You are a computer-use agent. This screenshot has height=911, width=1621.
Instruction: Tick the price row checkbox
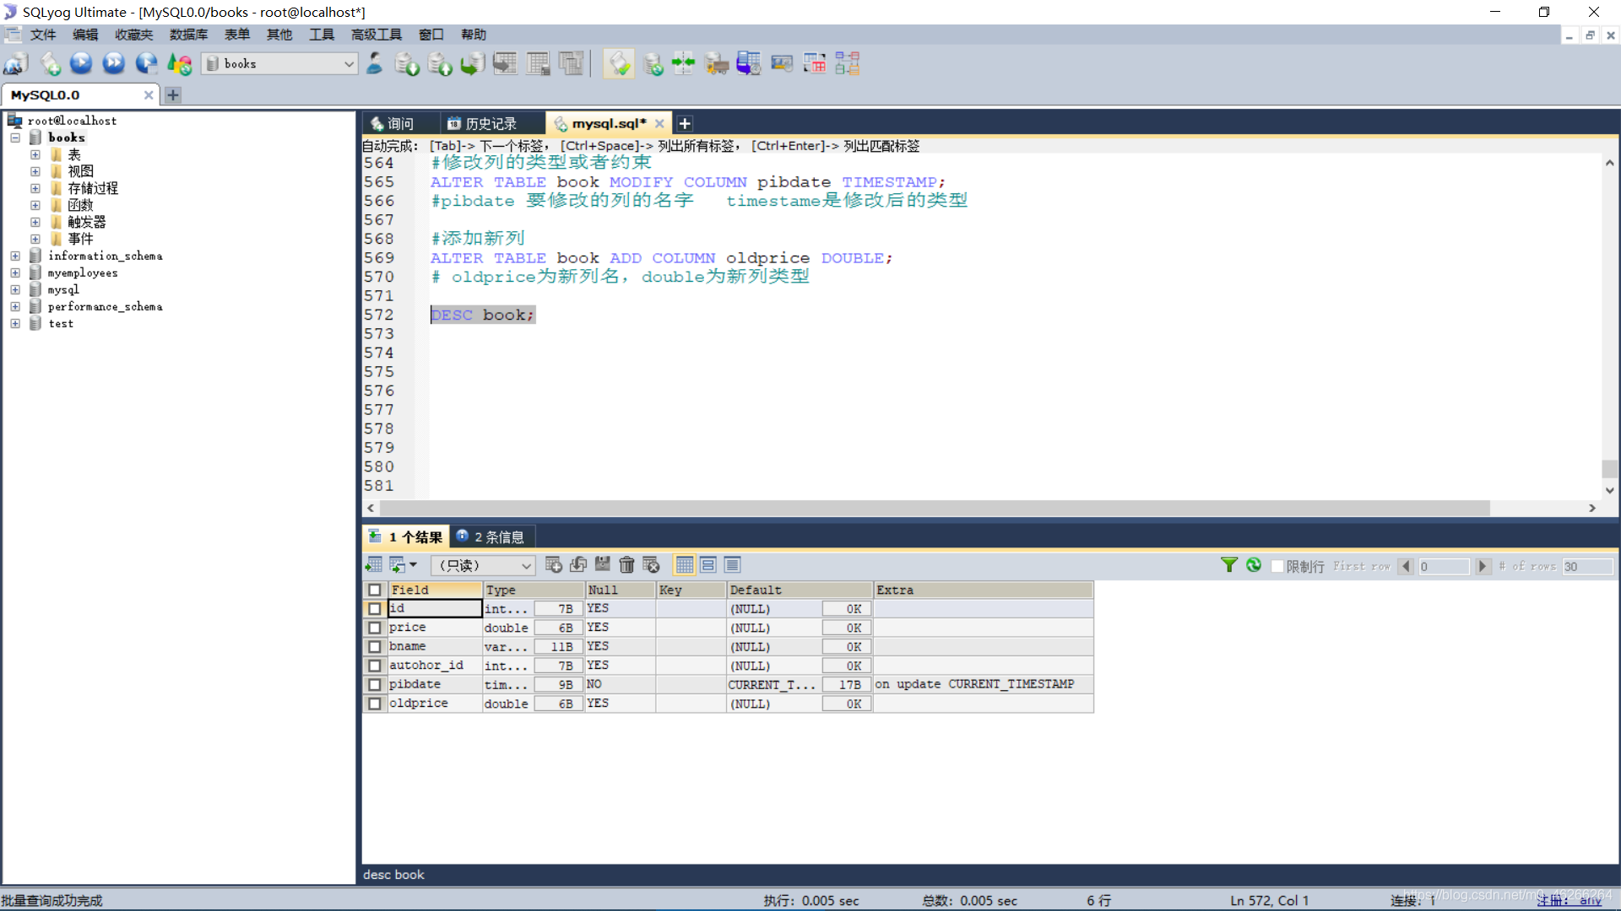pos(375,628)
